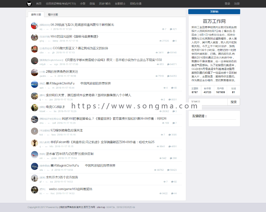
Task: Open avatar of COS胸大即正义 post
Action: (x=35, y=49)
